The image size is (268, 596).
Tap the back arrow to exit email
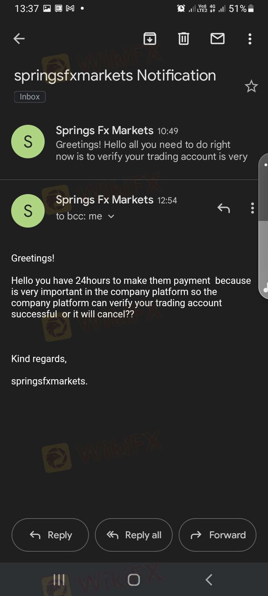(x=19, y=39)
